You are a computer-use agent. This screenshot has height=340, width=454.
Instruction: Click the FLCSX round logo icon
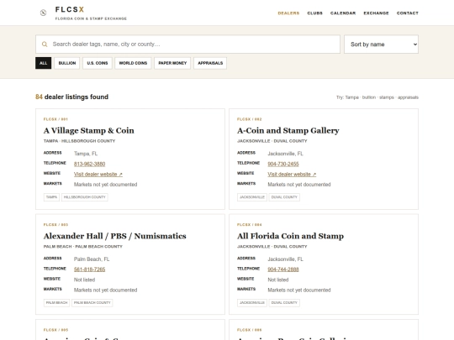tap(43, 13)
